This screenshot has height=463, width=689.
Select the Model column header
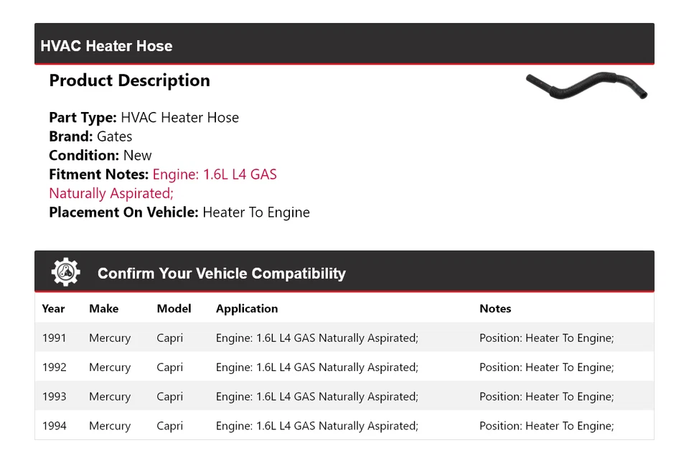click(174, 309)
